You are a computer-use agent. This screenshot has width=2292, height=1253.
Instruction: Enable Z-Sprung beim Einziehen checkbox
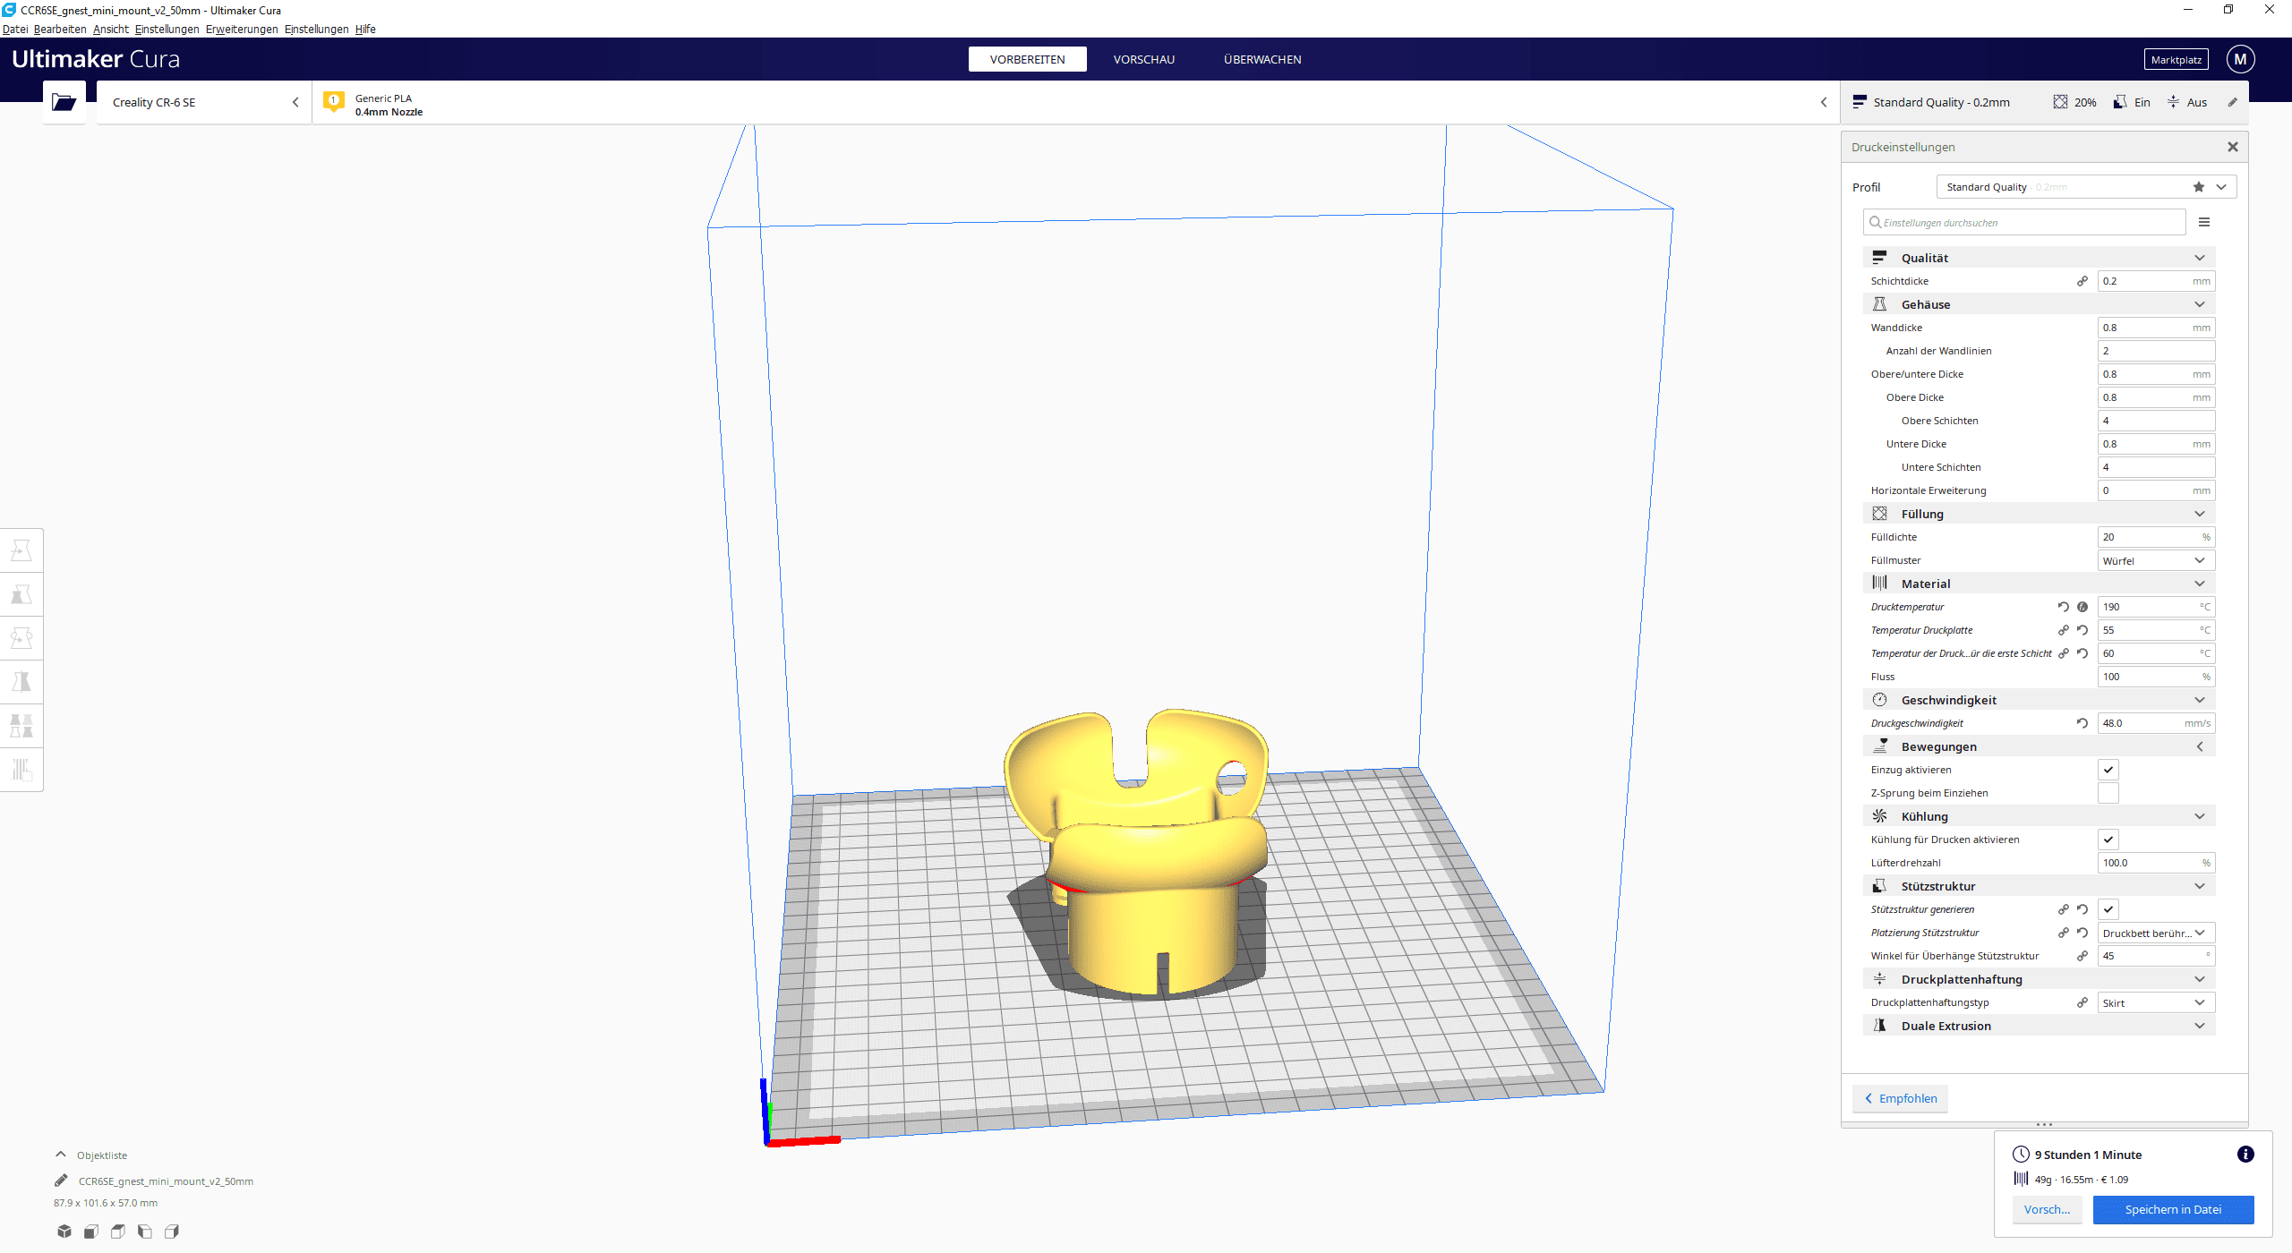[2108, 793]
